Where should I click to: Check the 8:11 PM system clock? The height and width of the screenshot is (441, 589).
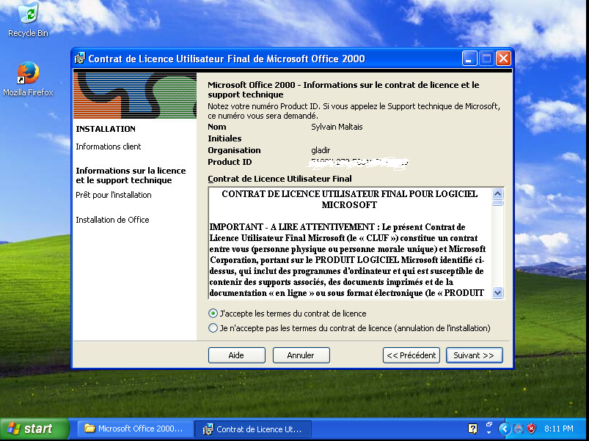pyautogui.click(x=559, y=429)
